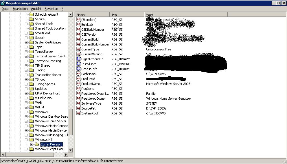Select the Windows Media Connect tree key
This screenshot has height=164, width=287.
coord(51,126)
